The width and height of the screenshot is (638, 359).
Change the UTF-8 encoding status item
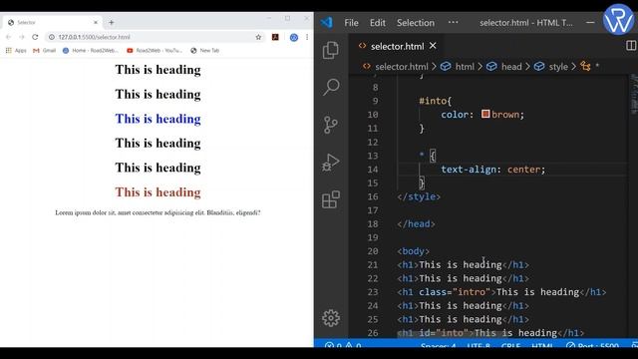coord(478,345)
